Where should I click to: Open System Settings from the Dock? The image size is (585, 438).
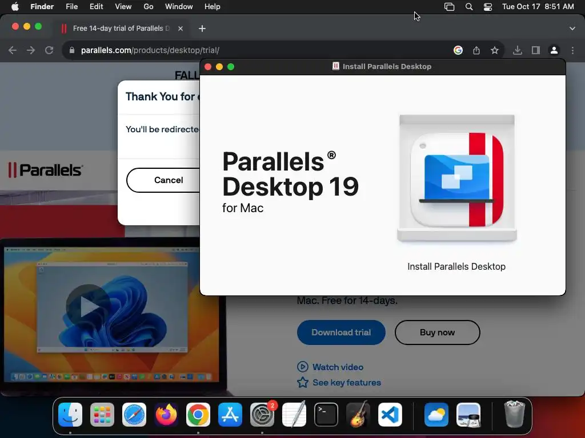262,415
